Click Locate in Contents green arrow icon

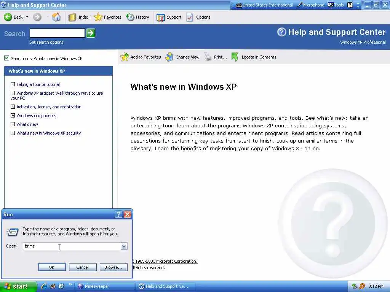235,57
